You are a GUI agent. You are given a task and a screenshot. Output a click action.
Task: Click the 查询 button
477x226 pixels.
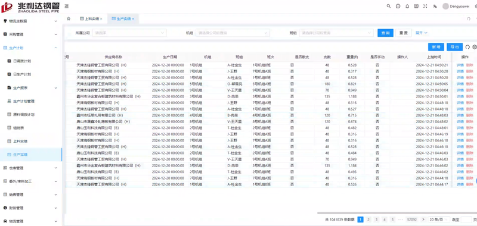(x=385, y=33)
